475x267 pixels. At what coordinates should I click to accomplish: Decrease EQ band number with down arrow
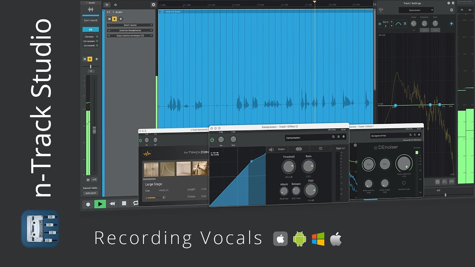[x=391, y=26]
